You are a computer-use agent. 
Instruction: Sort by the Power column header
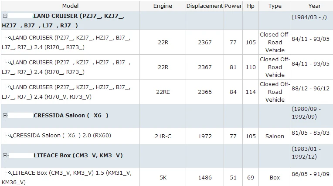[233, 6]
